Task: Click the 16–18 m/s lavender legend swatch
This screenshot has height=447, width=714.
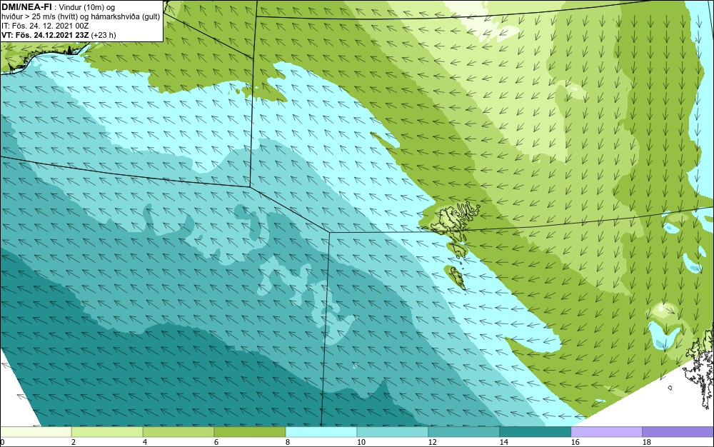Action: pos(606,431)
